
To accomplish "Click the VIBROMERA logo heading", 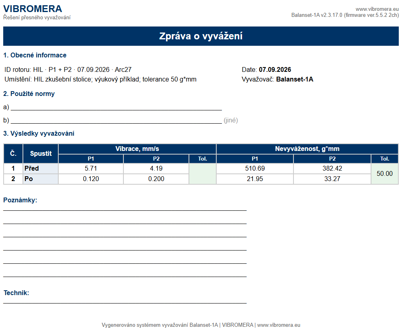I will pos(33,9).
